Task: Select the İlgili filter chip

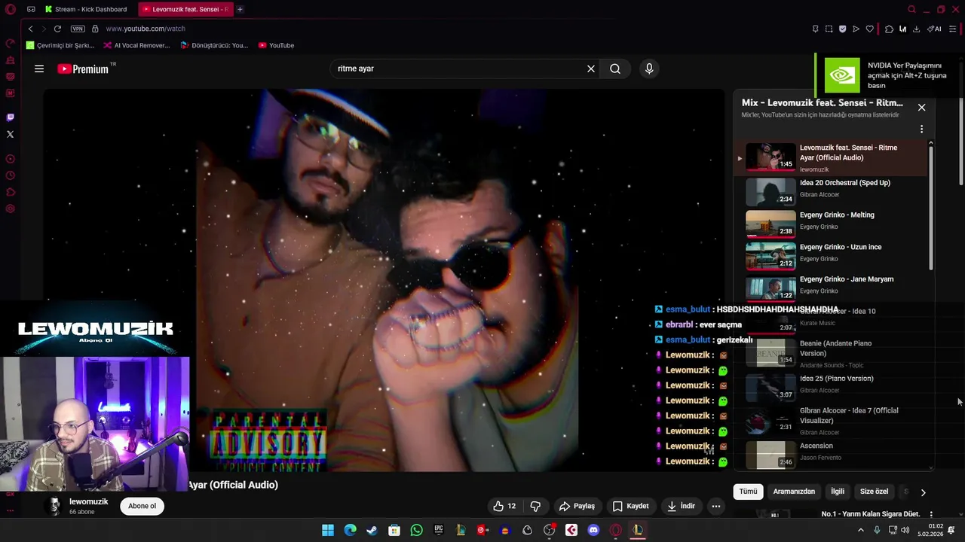Action: [838, 492]
